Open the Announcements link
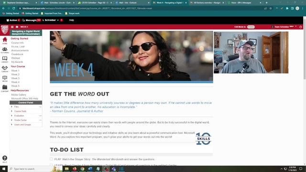The width and height of the screenshot is (306, 172). [20, 50]
